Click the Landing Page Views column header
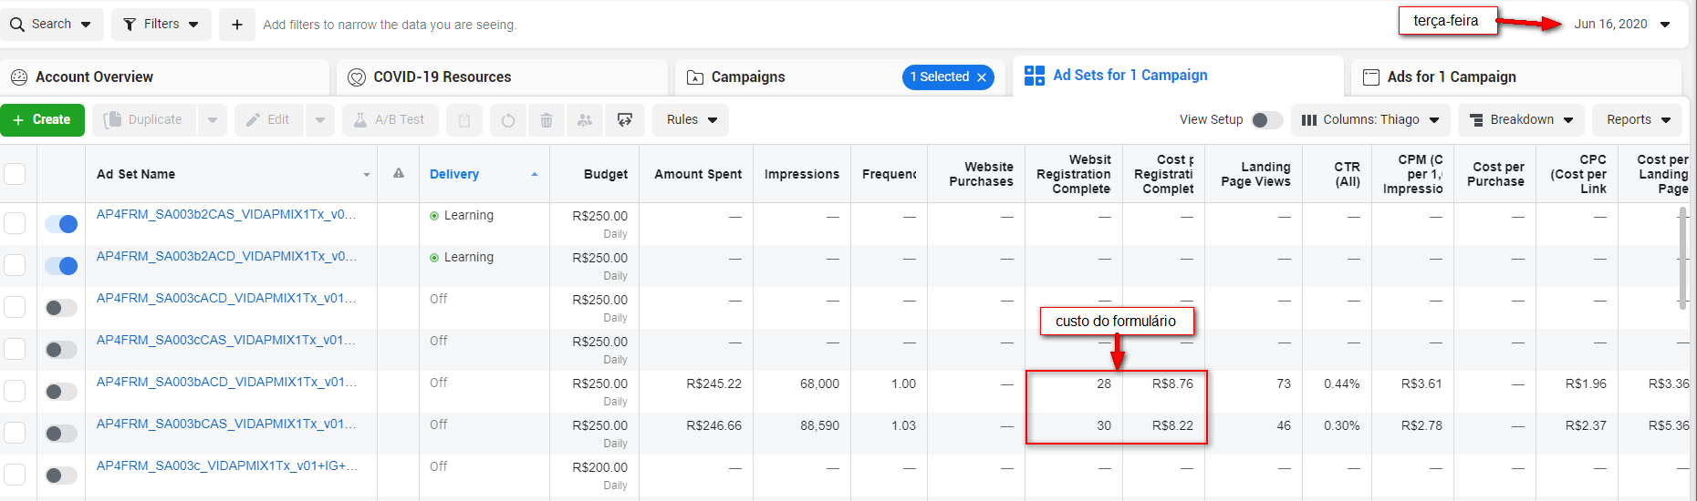Image resolution: width=1697 pixels, height=501 pixels. click(x=1255, y=174)
